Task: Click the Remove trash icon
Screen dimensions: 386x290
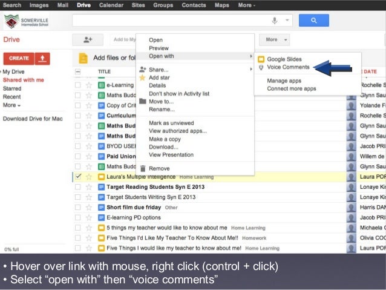Action: tap(143, 168)
